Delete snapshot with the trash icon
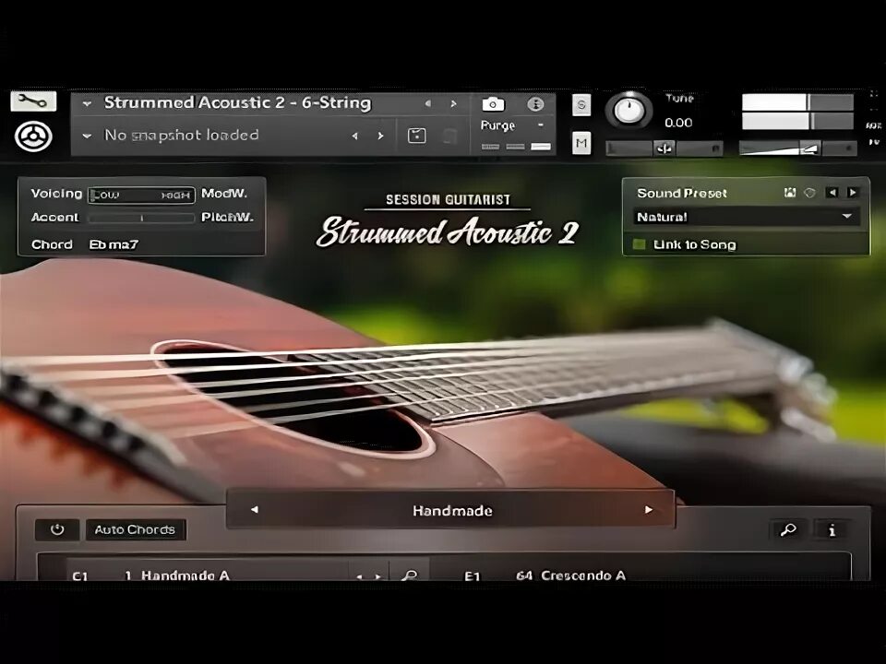 pyautogui.click(x=449, y=136)
